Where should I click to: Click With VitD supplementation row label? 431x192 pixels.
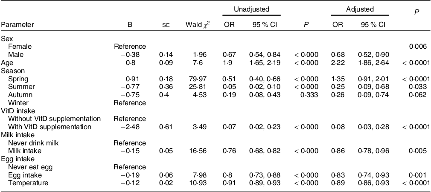(50, 127)
